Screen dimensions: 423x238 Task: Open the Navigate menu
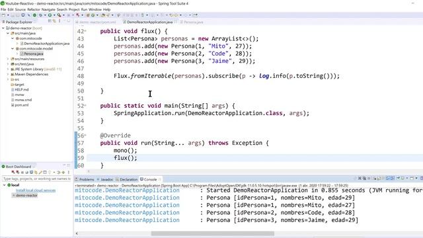48,9
